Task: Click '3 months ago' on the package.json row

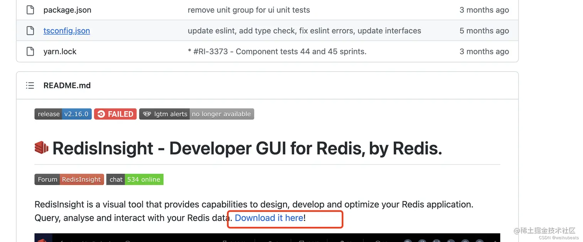Action: [484, 10]
